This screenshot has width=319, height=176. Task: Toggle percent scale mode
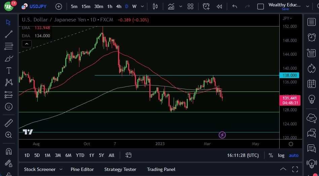click(271, 155)
